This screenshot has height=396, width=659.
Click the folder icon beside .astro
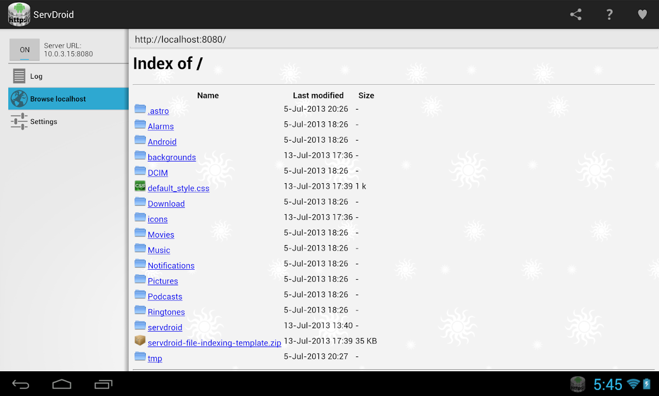click(140, 109)
